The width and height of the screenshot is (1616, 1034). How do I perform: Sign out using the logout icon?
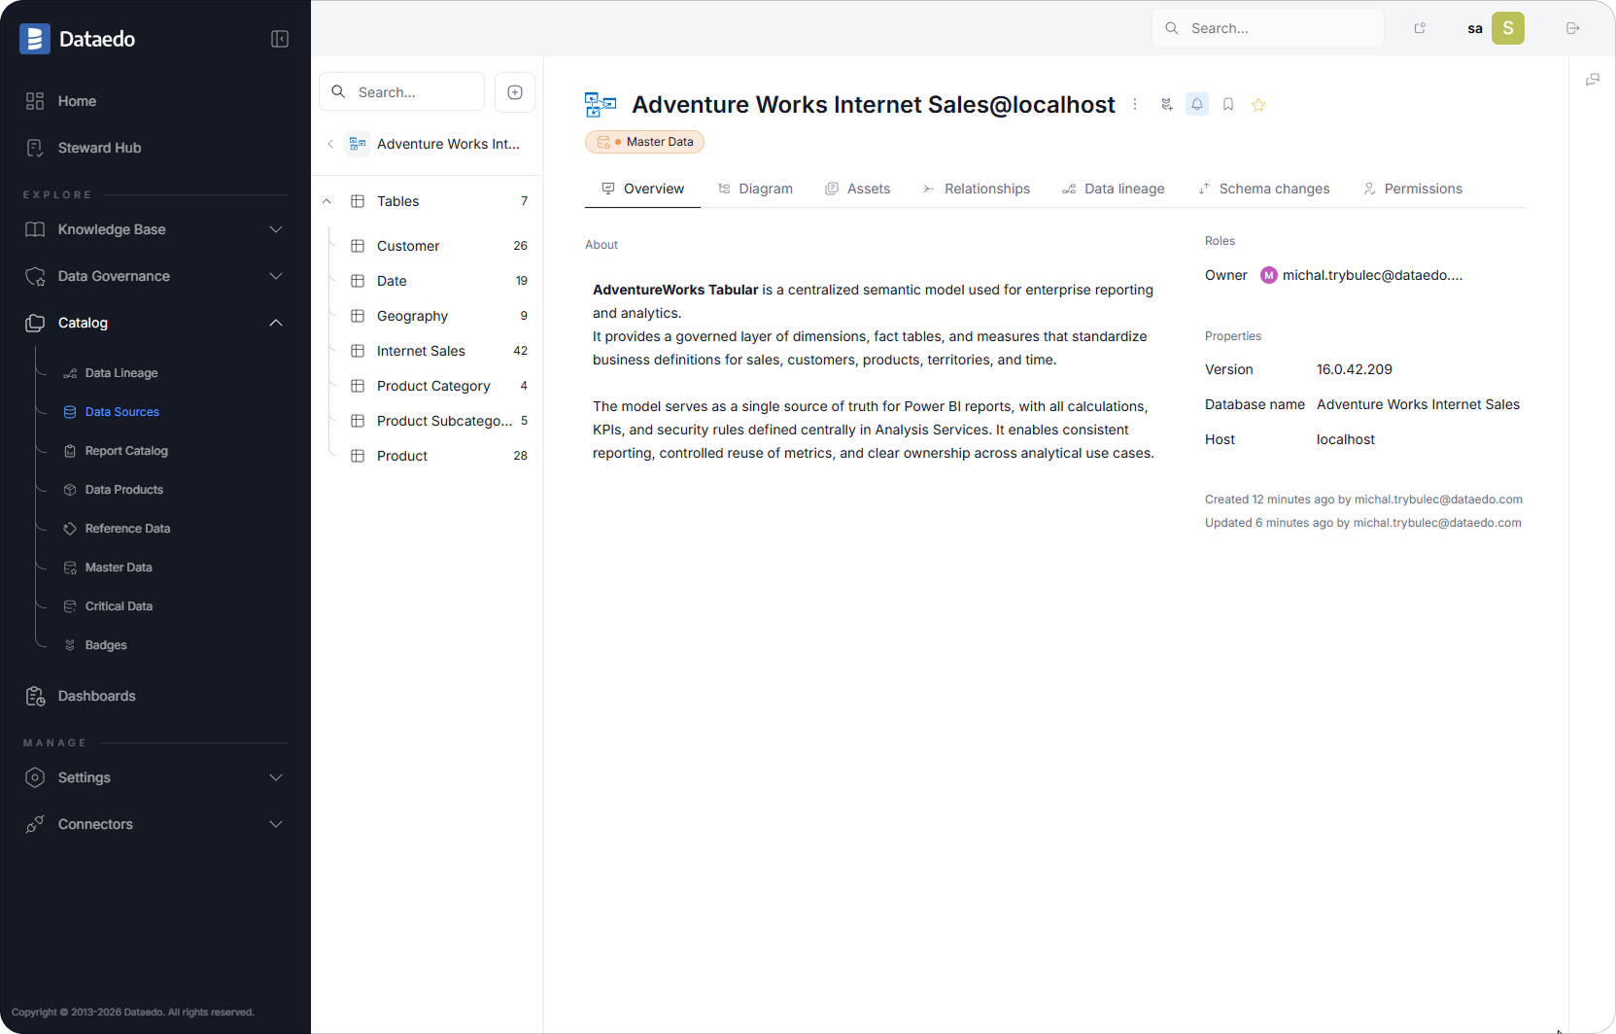point(1572,28)
